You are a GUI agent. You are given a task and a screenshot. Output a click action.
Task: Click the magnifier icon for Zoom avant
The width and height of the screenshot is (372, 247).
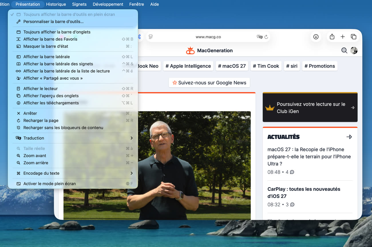pyautogui.click(x=18, y=156)
